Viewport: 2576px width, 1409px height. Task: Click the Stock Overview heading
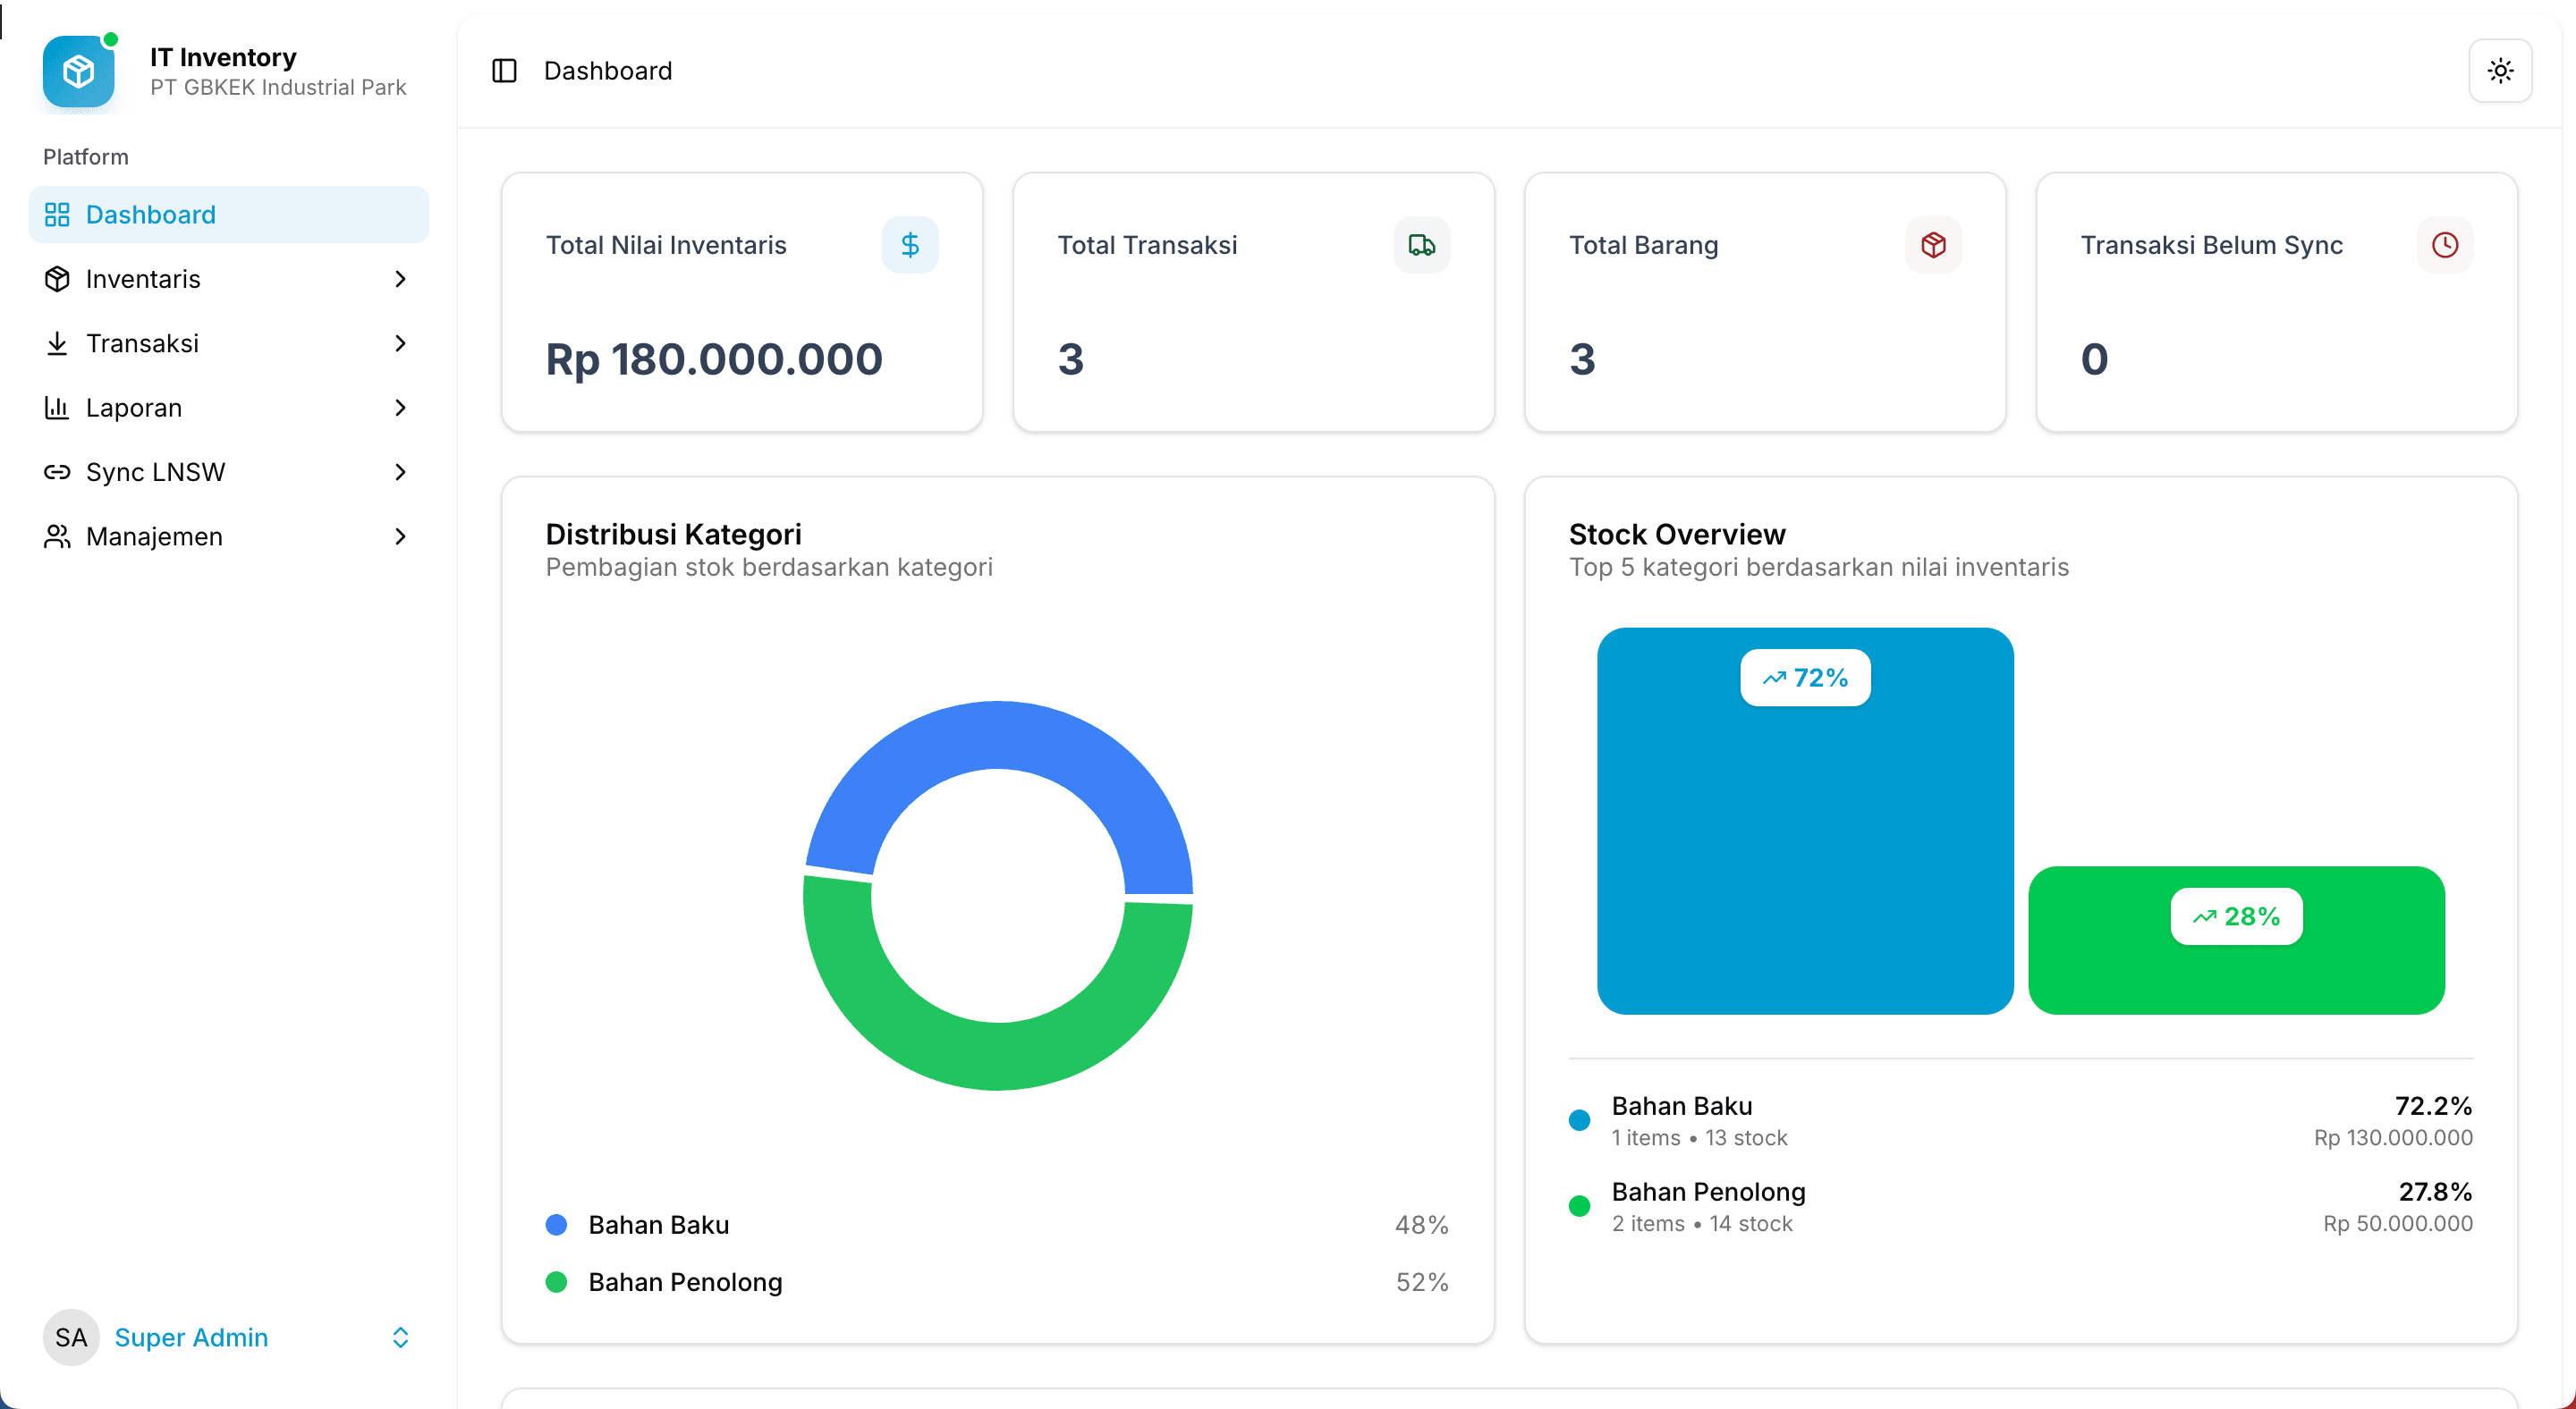pos(1677,534)
